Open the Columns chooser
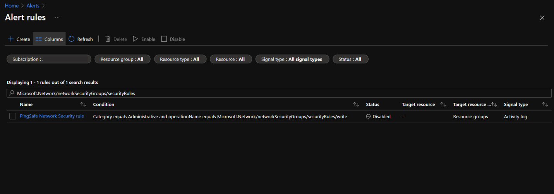This screenshot has width=554, height=194. (x=49, y=39)
